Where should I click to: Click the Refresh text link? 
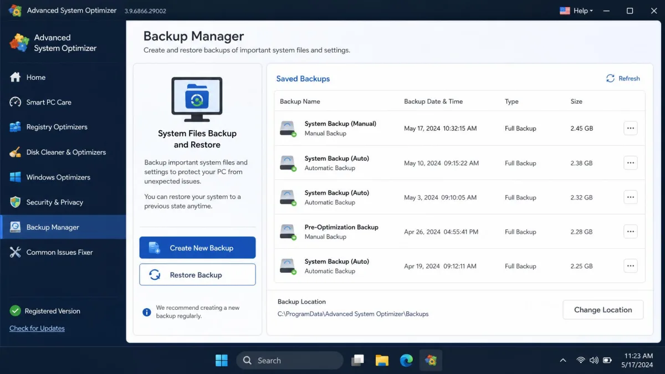(629, 79)
